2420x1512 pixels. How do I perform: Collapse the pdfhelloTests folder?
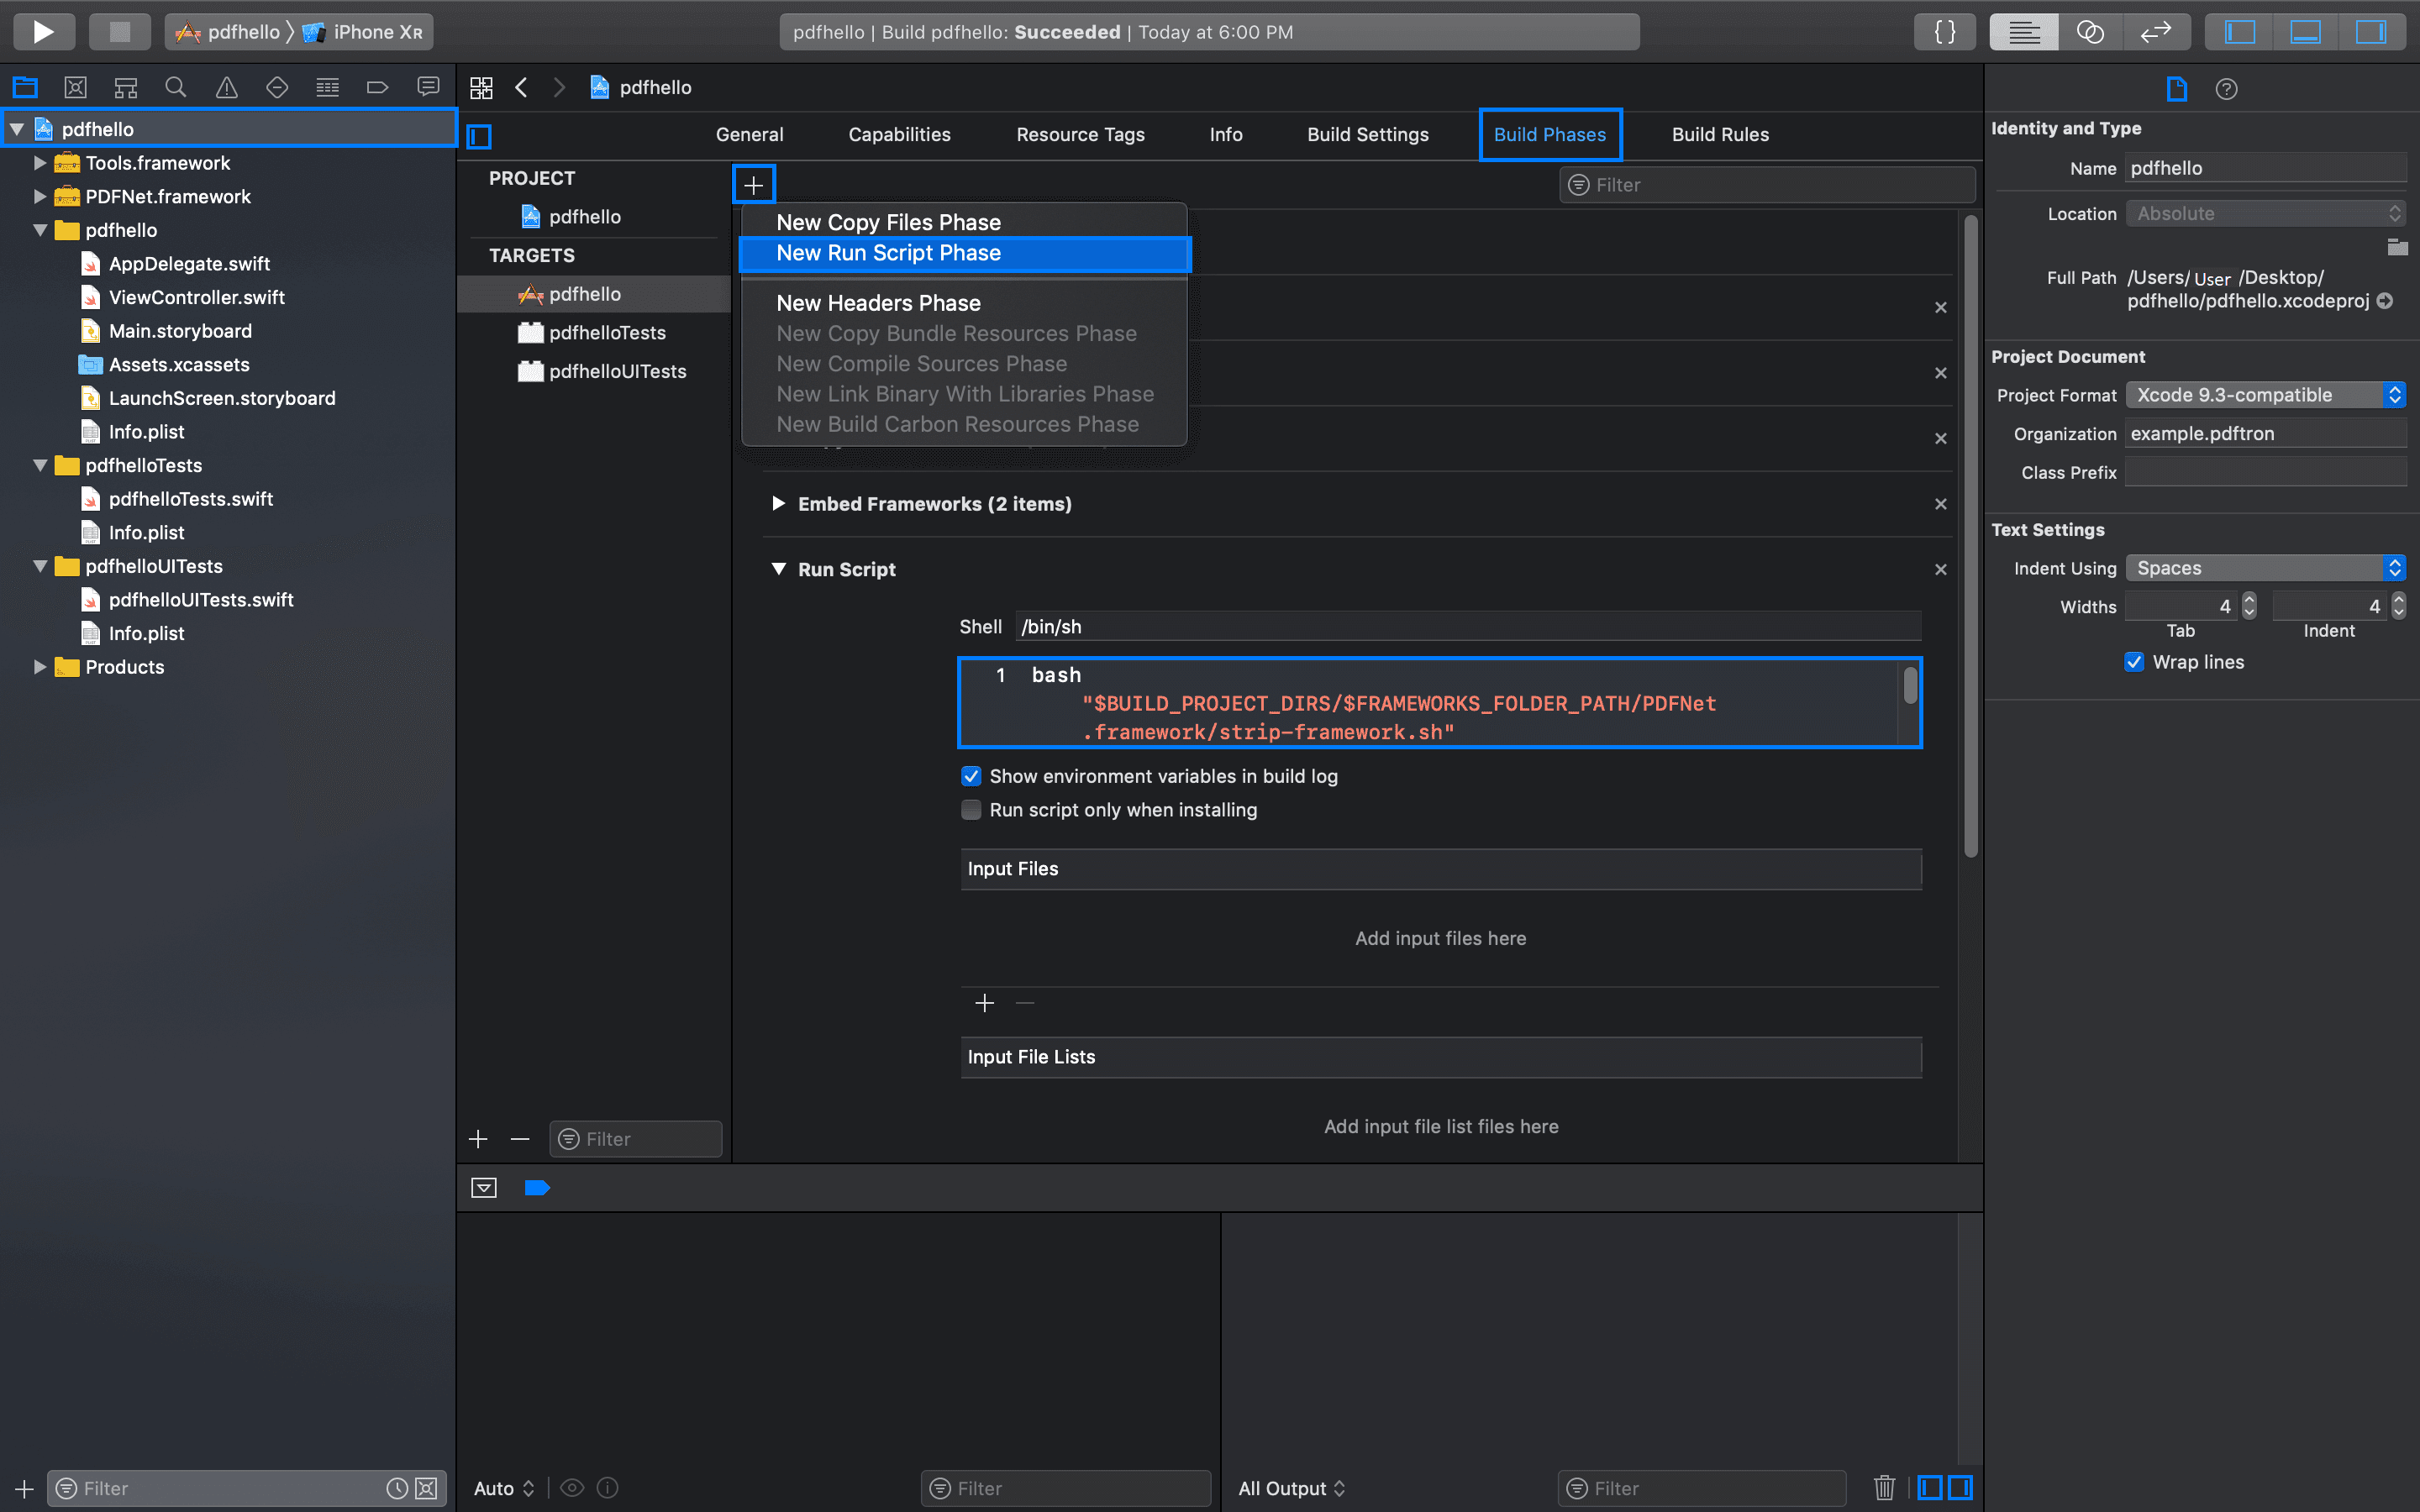40,465
